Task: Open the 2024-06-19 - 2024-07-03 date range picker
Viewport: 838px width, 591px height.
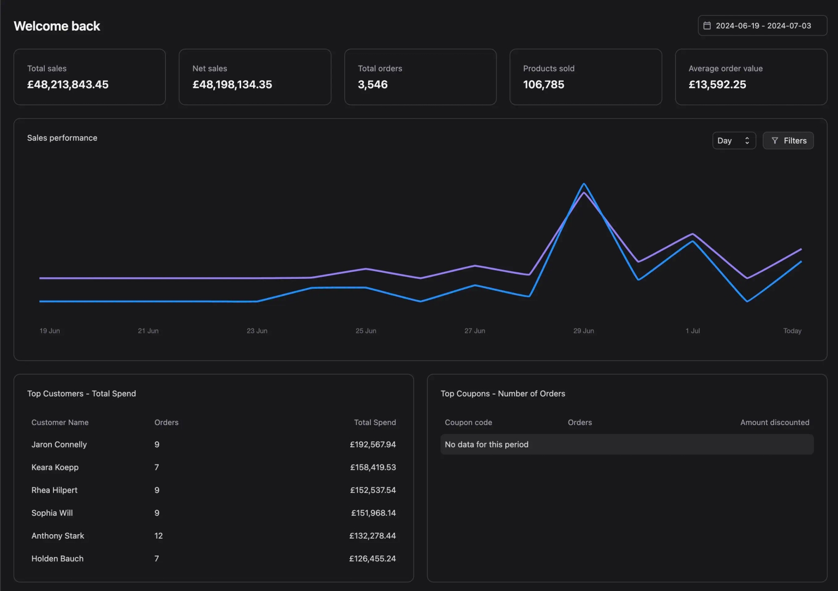Action: pyautogui.click(x=762, y=26)
